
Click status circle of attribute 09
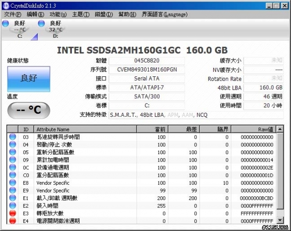[13, 160]
